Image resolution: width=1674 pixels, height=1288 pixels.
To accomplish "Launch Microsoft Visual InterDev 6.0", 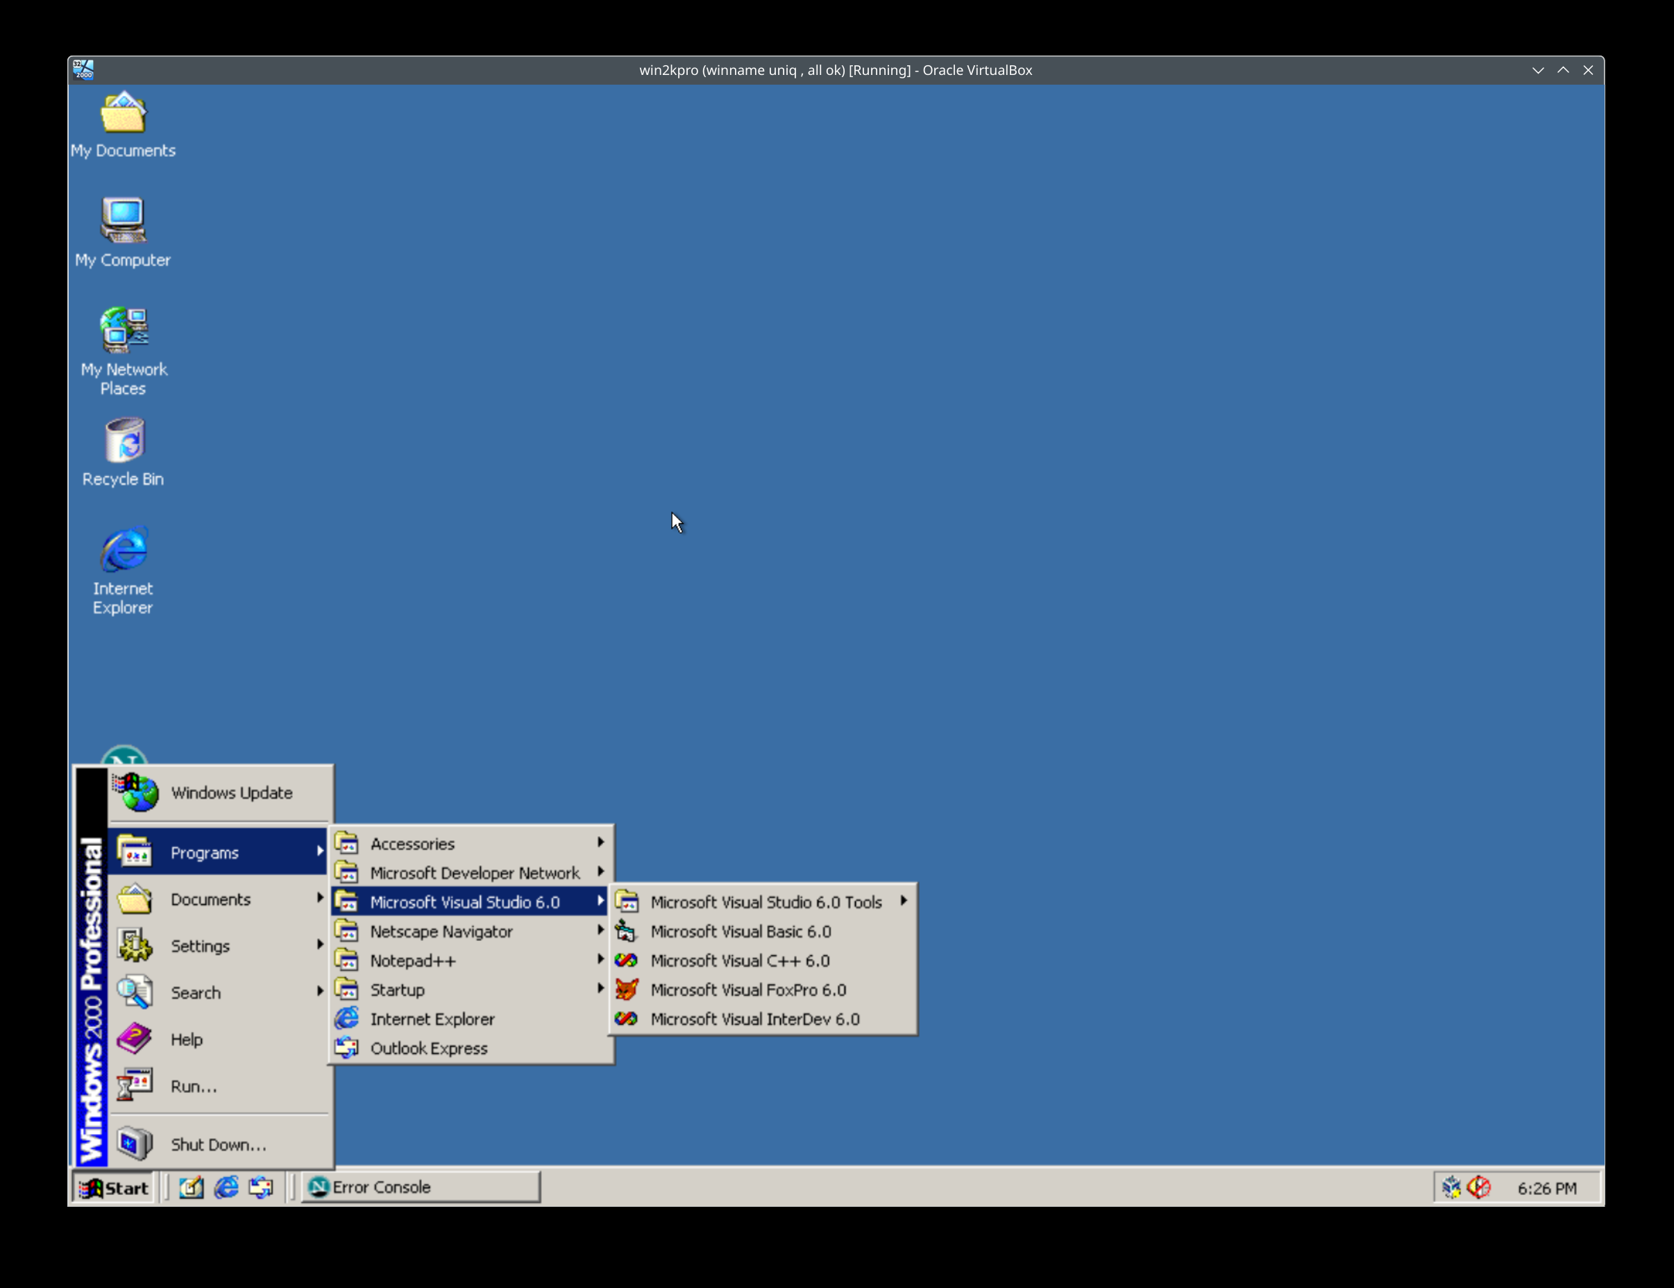I will 763,1018.
